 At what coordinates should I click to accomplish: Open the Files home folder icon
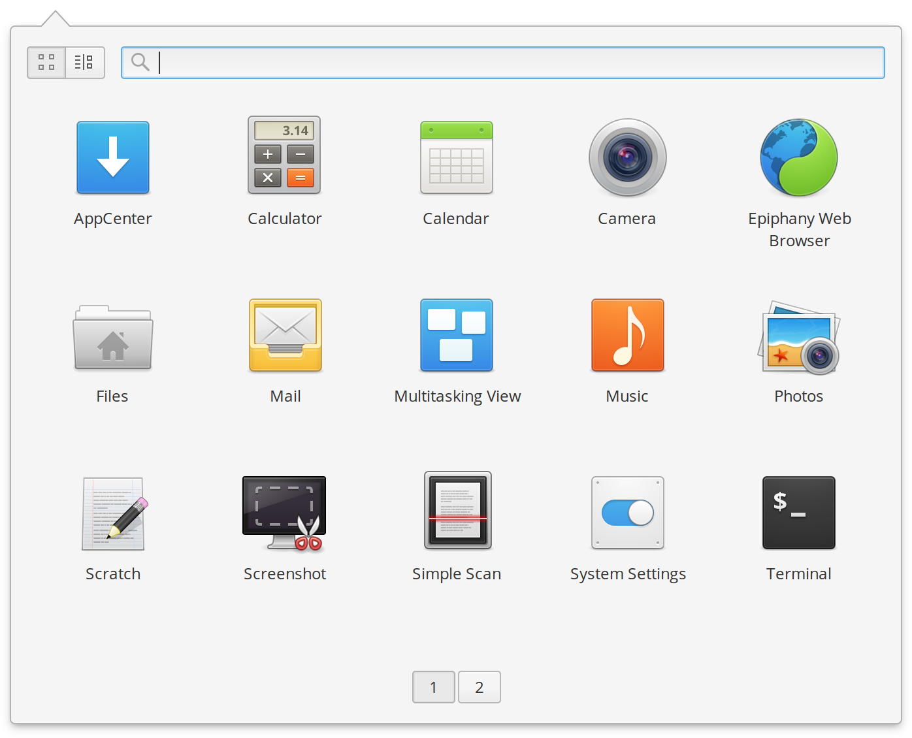click(113, 337)
